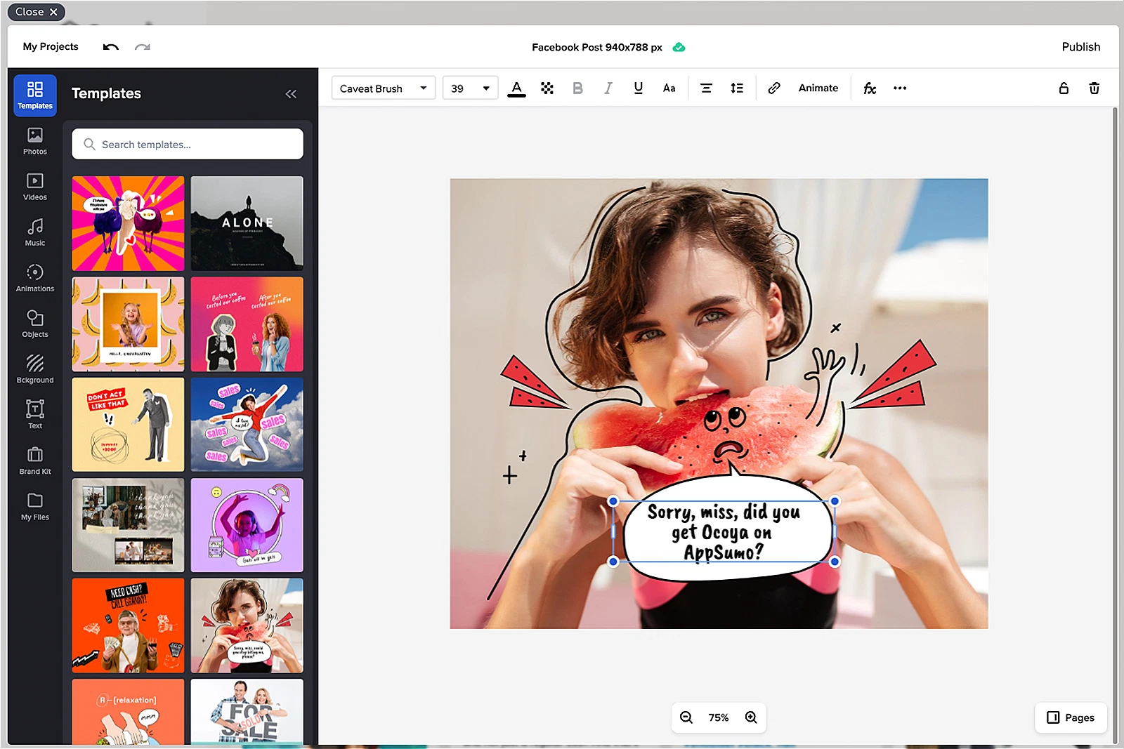This screenshot has width=1124, height=749.
Task: Open the fx effects icon
Action: click(870, 88)
